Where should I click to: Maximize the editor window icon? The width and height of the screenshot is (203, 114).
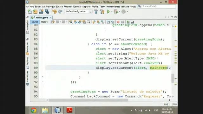pos(175,17)
